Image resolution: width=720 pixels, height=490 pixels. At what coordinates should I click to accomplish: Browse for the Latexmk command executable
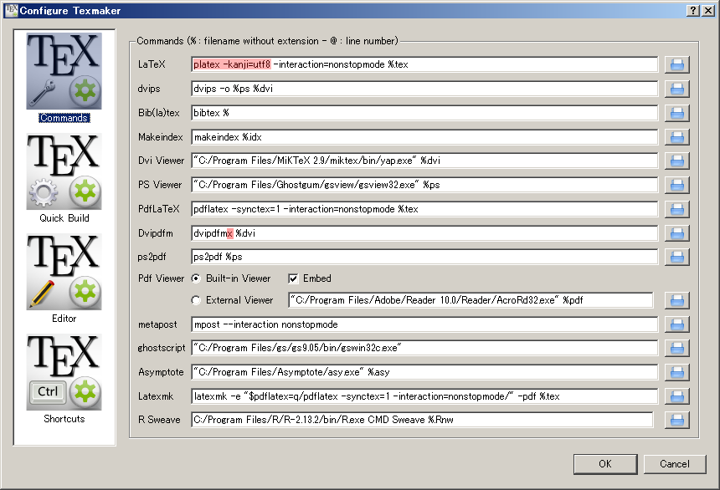point(676,396)
